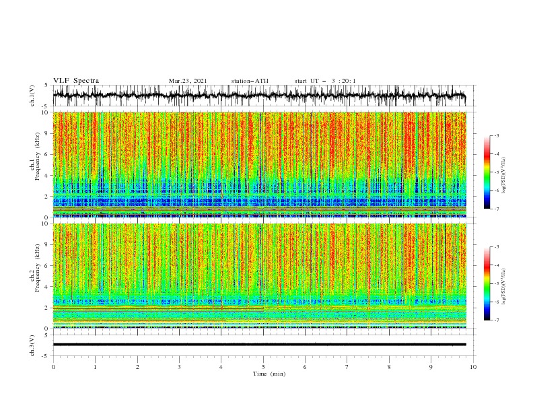Click the 'start UT = 3 :20: 1' text
533x412 pixels.
coord(325,81)
